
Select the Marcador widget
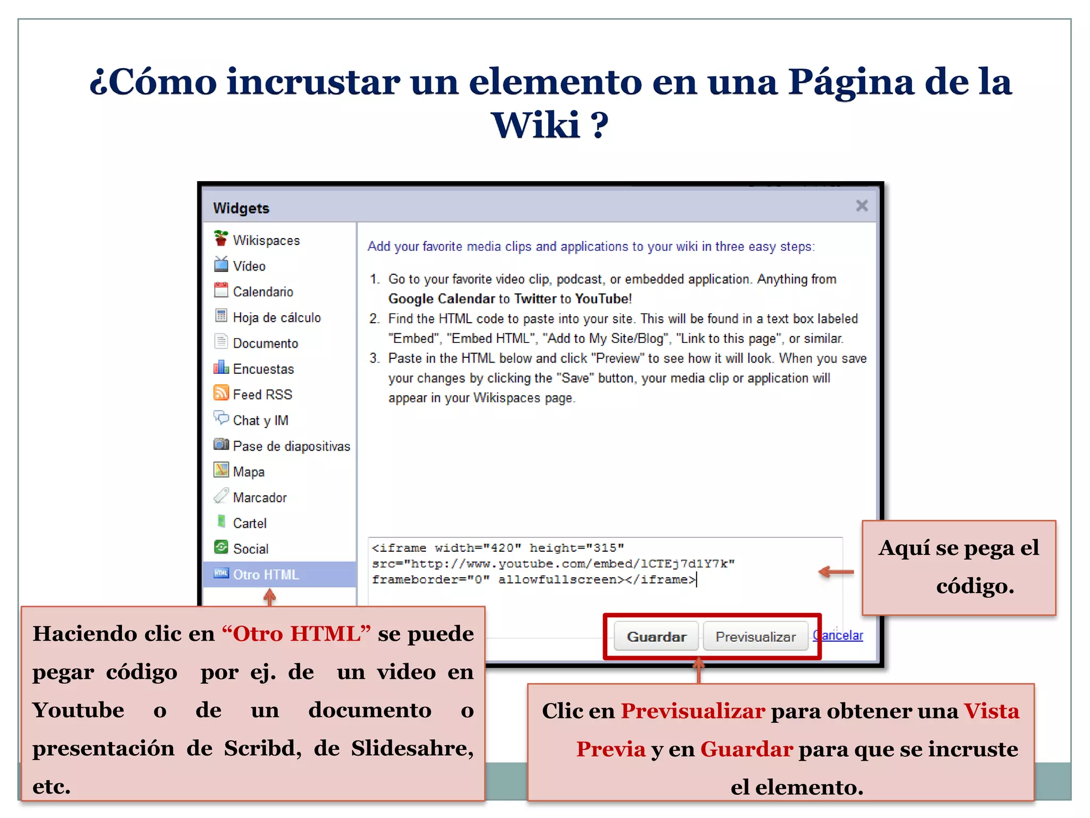click(x=260, y=497)
